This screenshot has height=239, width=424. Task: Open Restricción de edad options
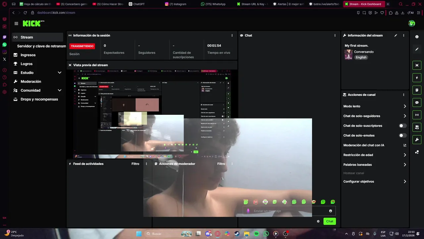(x=375, y=155)
